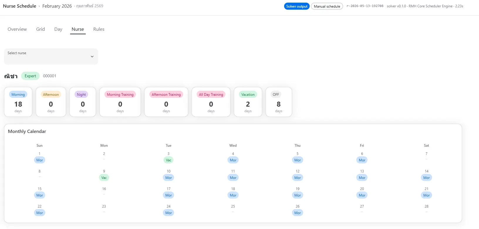The height and width of the screenshot is (229, 479).
Task: Open the Select nurse dropdown
Action: coord(51,56)
